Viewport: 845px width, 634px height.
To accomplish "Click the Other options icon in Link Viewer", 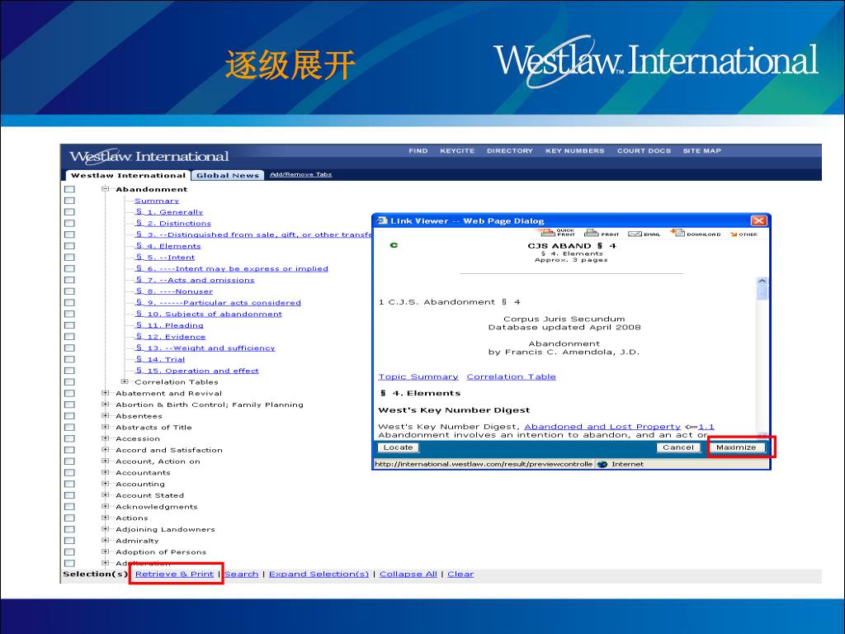I will click(x=734, y=234).
